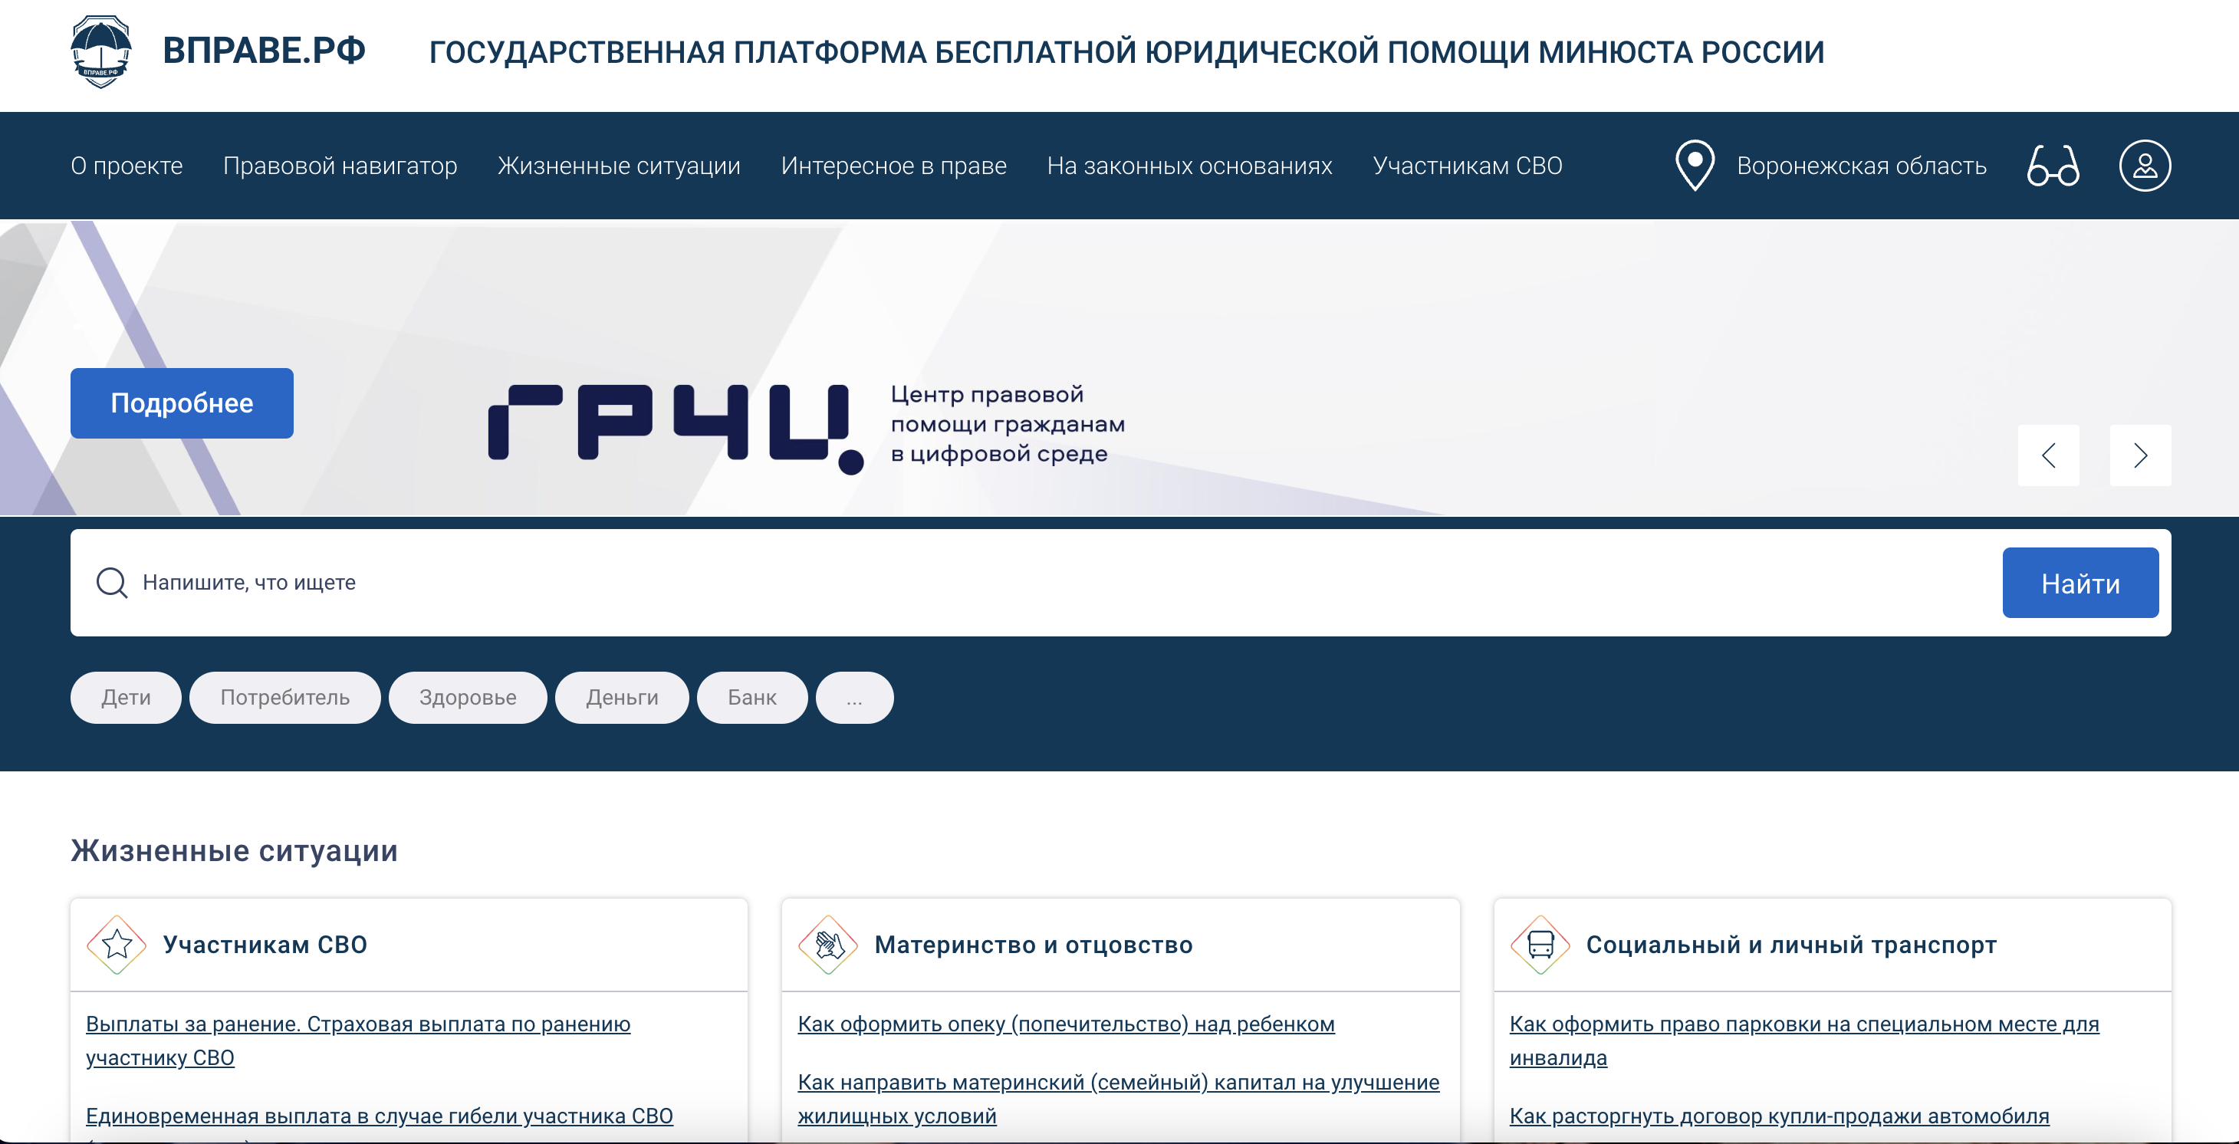Screen dimensions: 2239x1144
Task: Expand more tags with ellipsis chip
Action: [854, 697]
